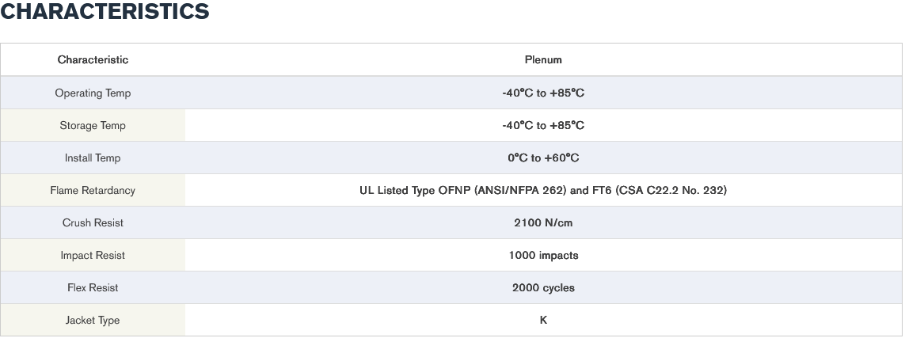Click the Install Temp row label
The height and width of the screenshot is (338, 905).
93,158
